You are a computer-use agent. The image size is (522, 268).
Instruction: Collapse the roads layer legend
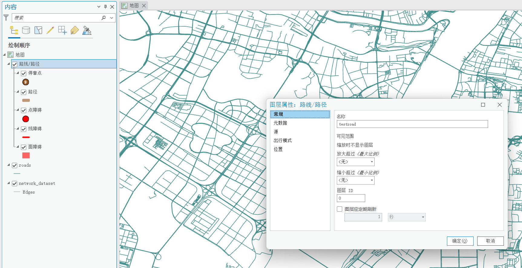click(x=8, y=165)
